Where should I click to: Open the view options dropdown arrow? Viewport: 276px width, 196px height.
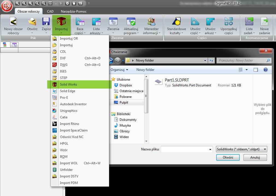coord(247,70)
